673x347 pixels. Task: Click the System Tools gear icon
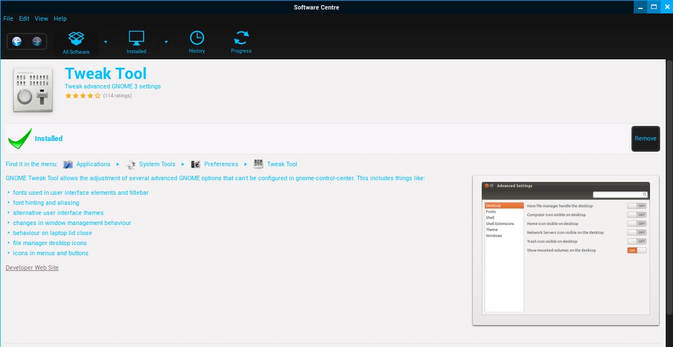click(131, 164)
